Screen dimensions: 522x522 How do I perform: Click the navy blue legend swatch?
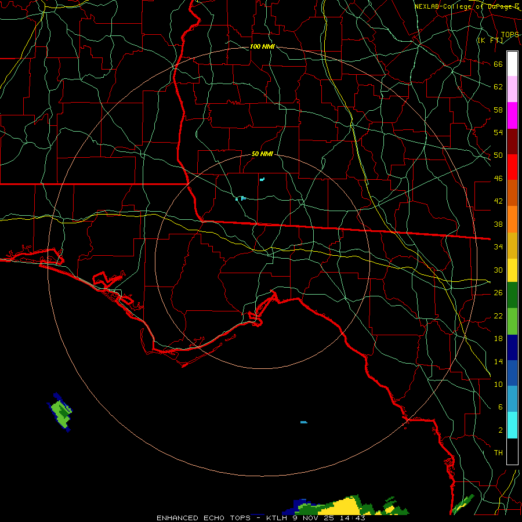pos(512,347)
